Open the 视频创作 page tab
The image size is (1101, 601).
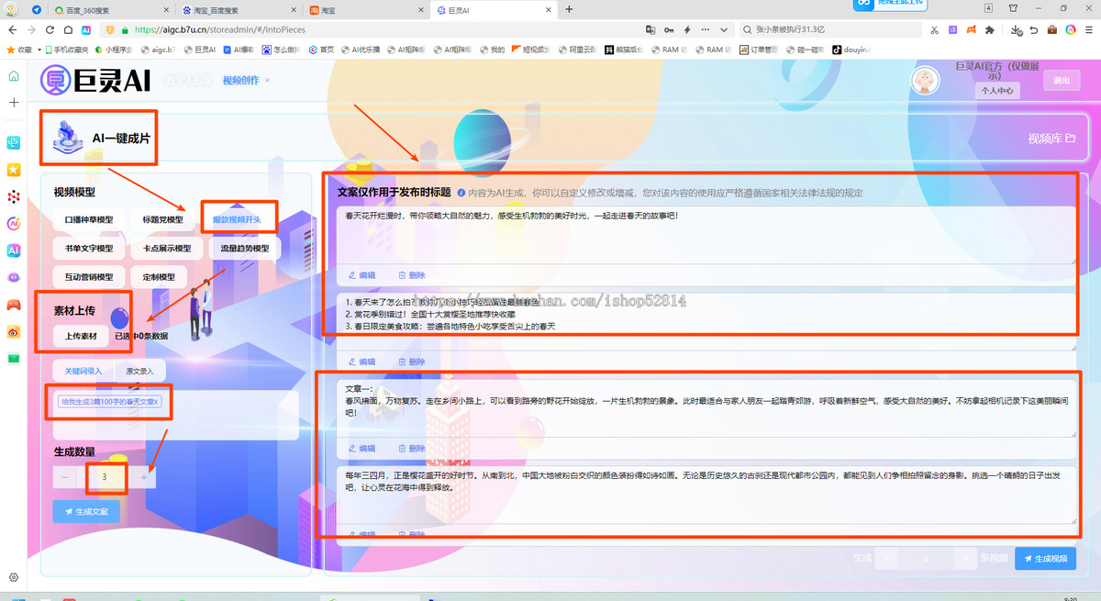(x=240, y=81)
